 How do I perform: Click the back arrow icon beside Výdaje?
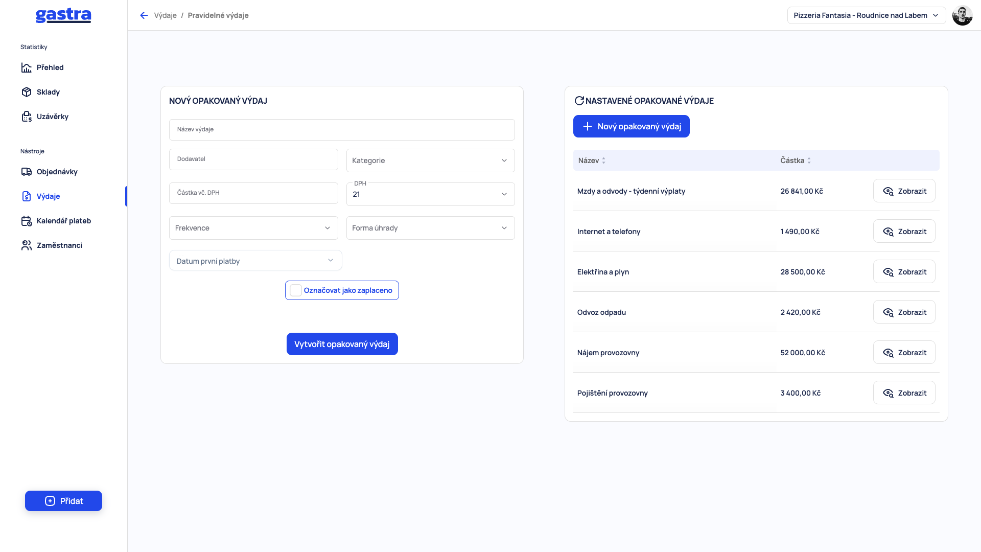tap(144, 15)
